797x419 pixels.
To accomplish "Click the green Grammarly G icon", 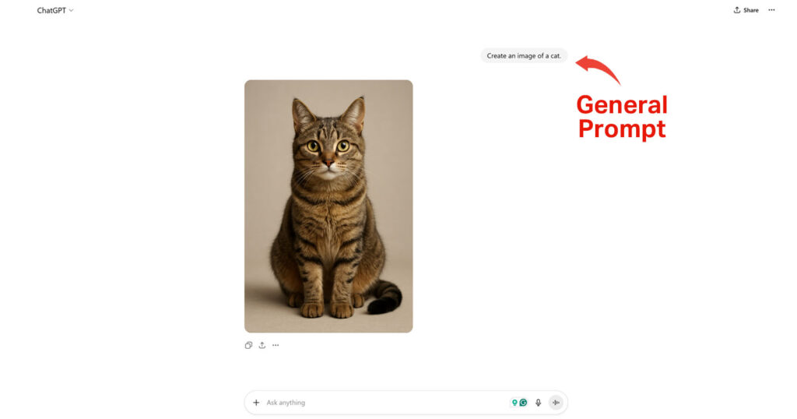I will 523,403.
